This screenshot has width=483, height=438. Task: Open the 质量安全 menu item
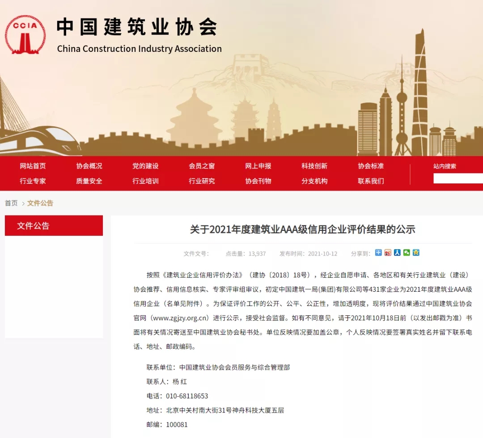(x=89, y=181)
